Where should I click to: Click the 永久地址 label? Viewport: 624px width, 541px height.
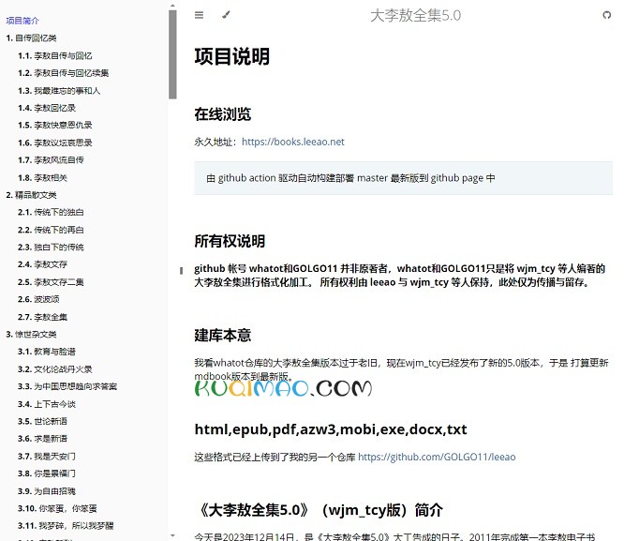point(215,142)
